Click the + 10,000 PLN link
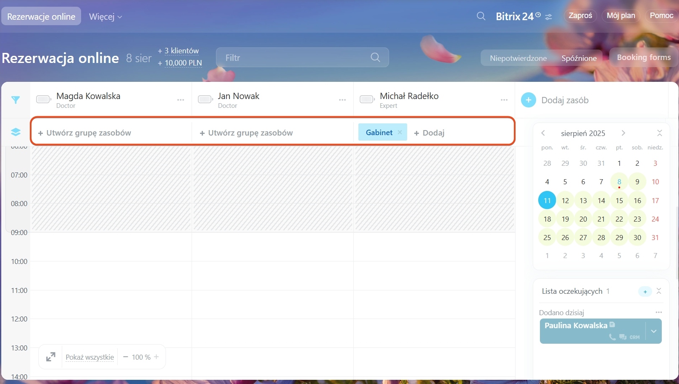The image size is (679, 384). pyautogui.click(x=180, y=63)
